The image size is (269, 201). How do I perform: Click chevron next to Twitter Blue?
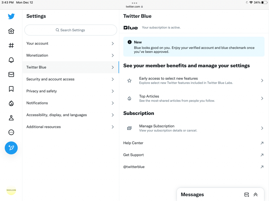113,67
